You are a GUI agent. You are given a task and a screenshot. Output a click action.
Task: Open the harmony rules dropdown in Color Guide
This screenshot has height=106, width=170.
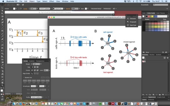point(168,16)
